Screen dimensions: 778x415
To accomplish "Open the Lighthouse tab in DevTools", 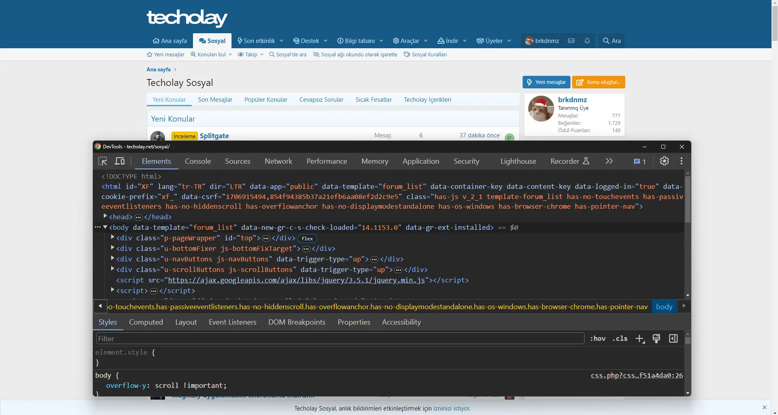I will pos(518,161).
